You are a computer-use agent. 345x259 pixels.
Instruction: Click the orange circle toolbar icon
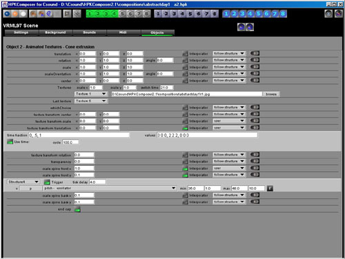pyautogui.click(x=15, y=14)
